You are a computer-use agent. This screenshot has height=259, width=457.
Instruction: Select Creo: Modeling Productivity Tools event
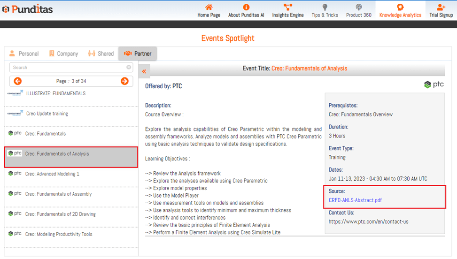[x=59, y=234]
